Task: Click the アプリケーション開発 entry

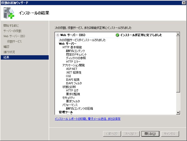Action: coord(73,65)
